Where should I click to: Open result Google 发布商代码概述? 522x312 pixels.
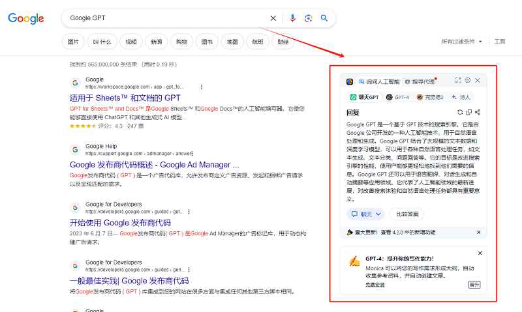pyautogui.click(x=155, y=165)
